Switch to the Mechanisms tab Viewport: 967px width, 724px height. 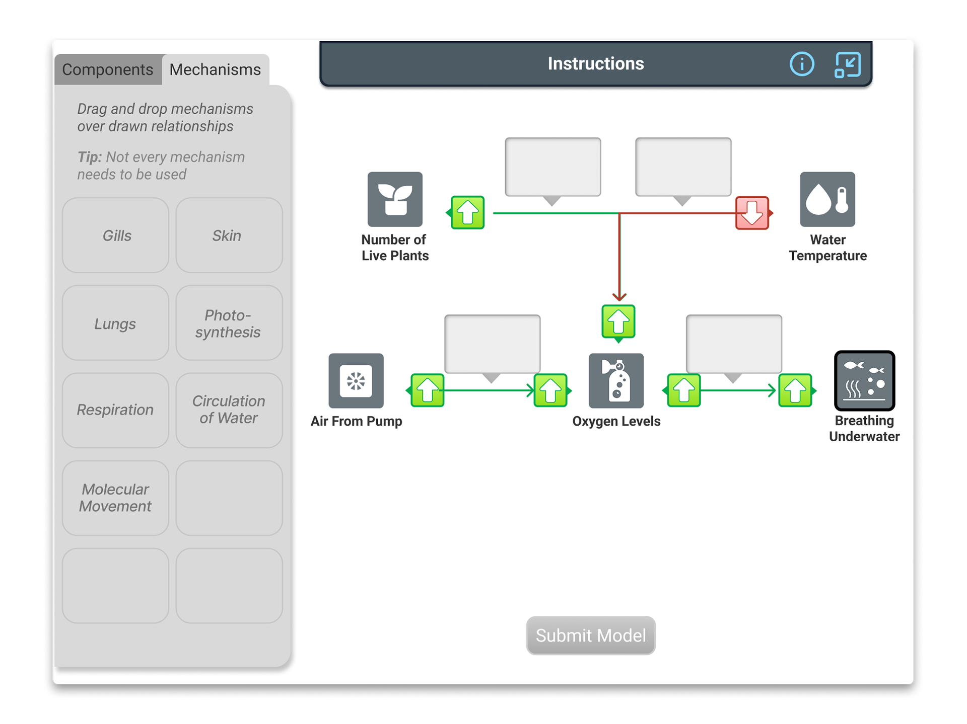[215, 69]
